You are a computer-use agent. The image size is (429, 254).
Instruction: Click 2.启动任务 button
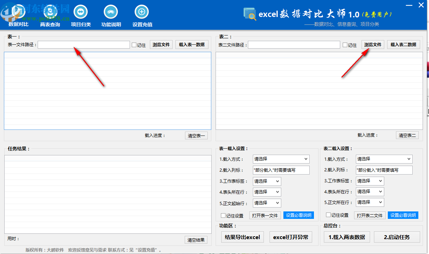[x=397, y=237]
